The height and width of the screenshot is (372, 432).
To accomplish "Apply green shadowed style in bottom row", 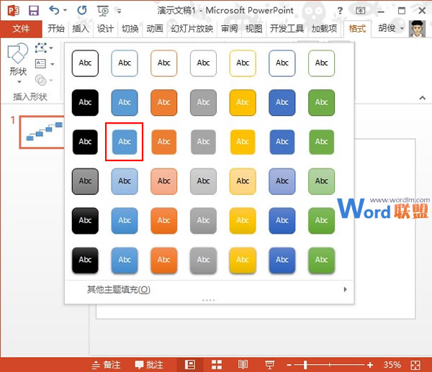I will [x=322, y=260].
